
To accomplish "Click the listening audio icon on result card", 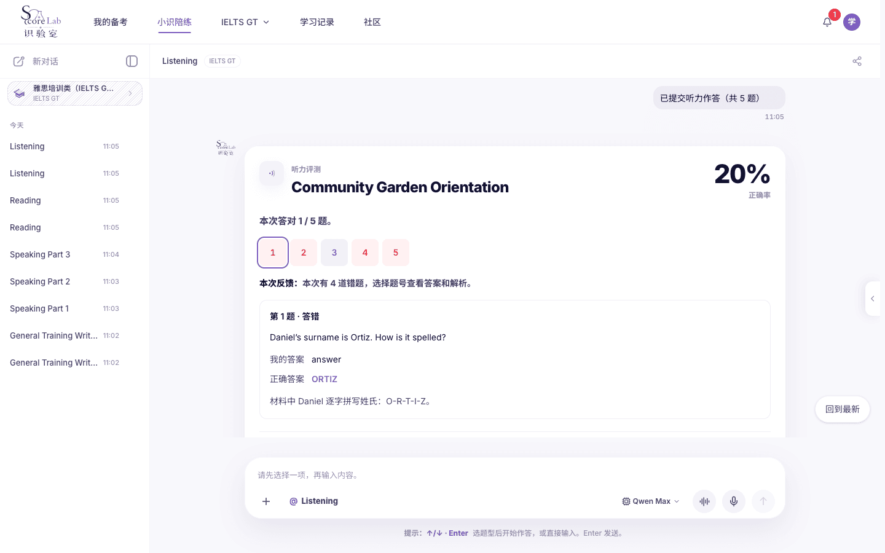I will [x=272, y=173].
